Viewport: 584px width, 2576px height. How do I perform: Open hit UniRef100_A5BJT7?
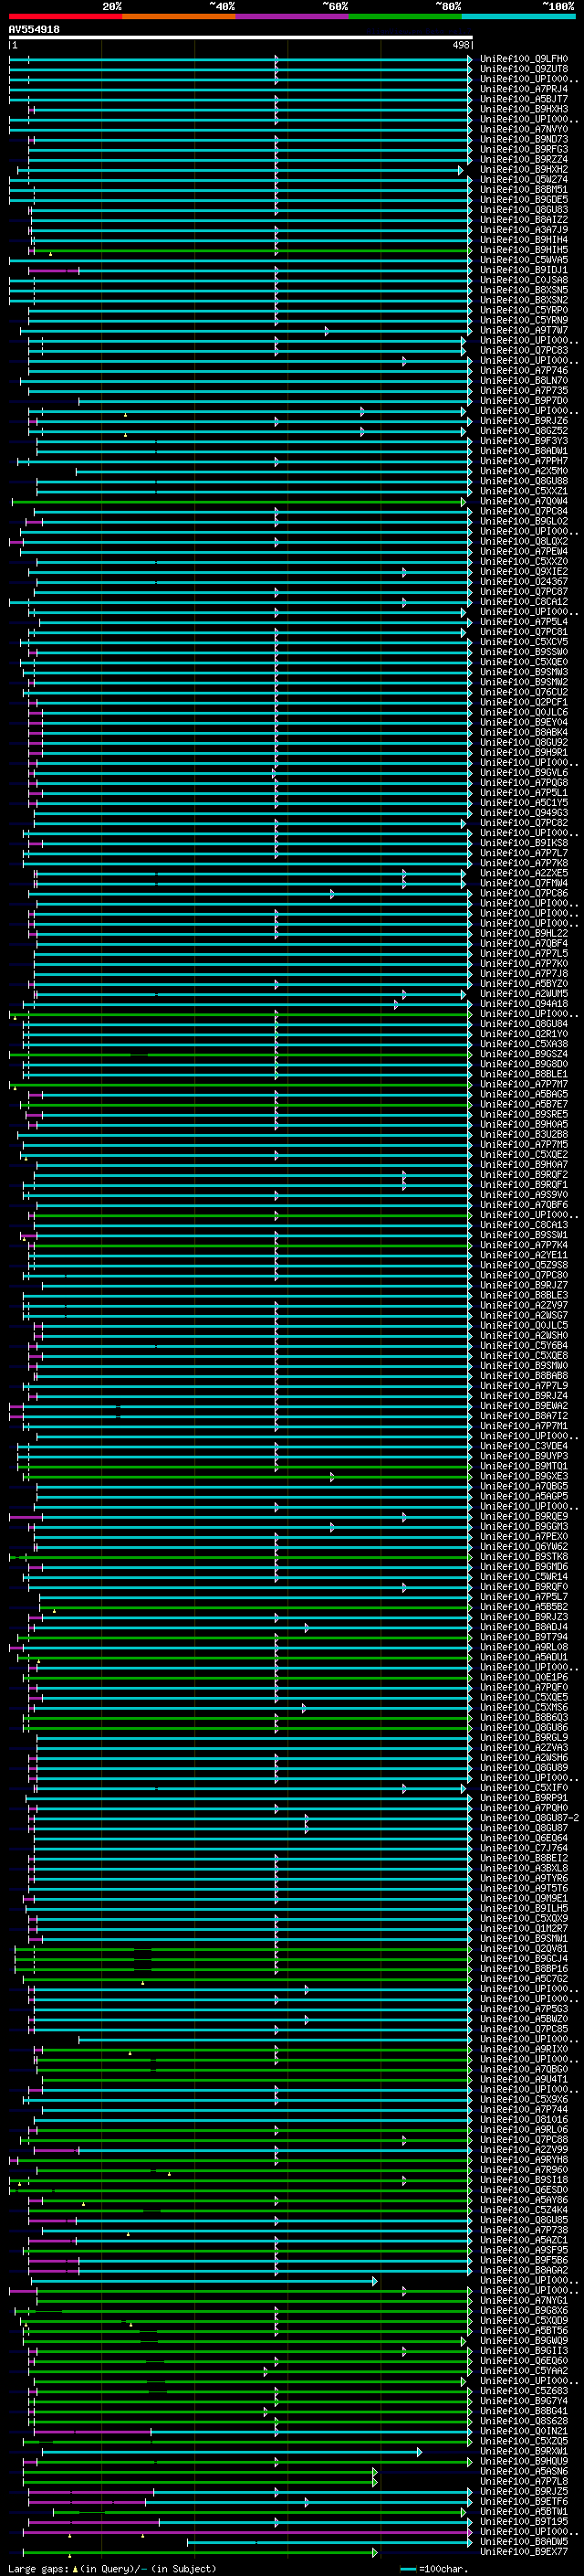click(523, 99)
